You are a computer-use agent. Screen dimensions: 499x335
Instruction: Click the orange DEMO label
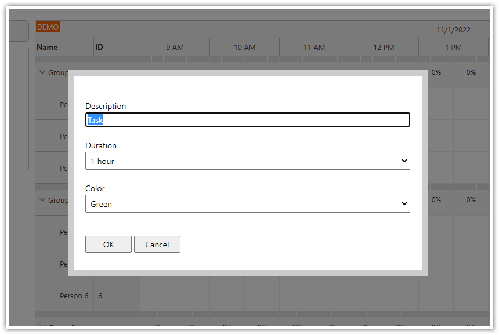(48, 27)
